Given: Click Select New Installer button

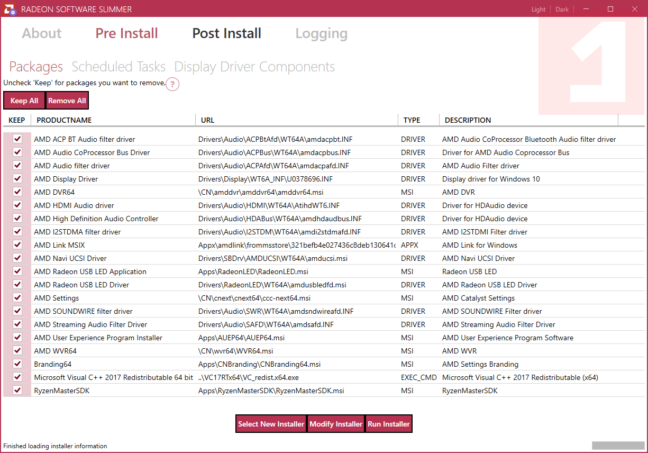Looking at the screenshot, I should 271,424.
